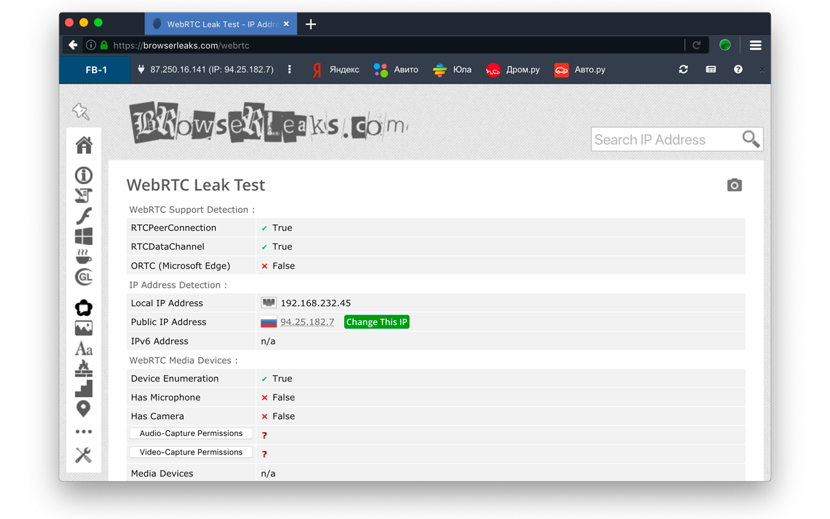Open the Авто.ру bookmark
This screenshot has width=830, height=519.
tap(580, 70)
